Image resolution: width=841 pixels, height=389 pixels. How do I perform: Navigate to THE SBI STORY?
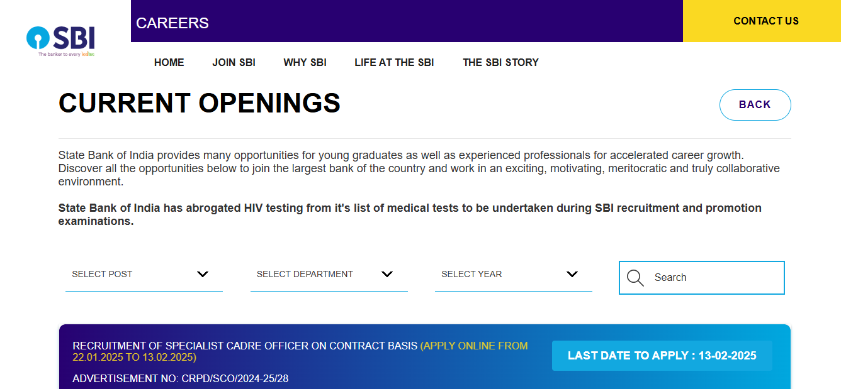(500, 62)
